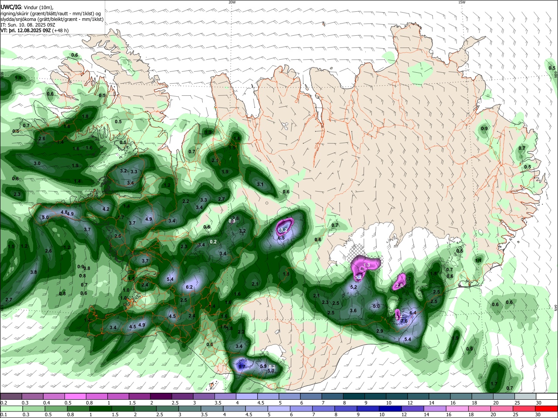The width and height of the screenshot is (558, 418).
Task: Pick the grey-purple snow swatch at 0.2
Action: point(11,396)
